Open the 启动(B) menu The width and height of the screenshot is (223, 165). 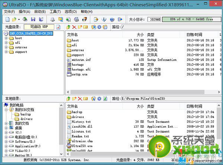[x=40, y=12]
